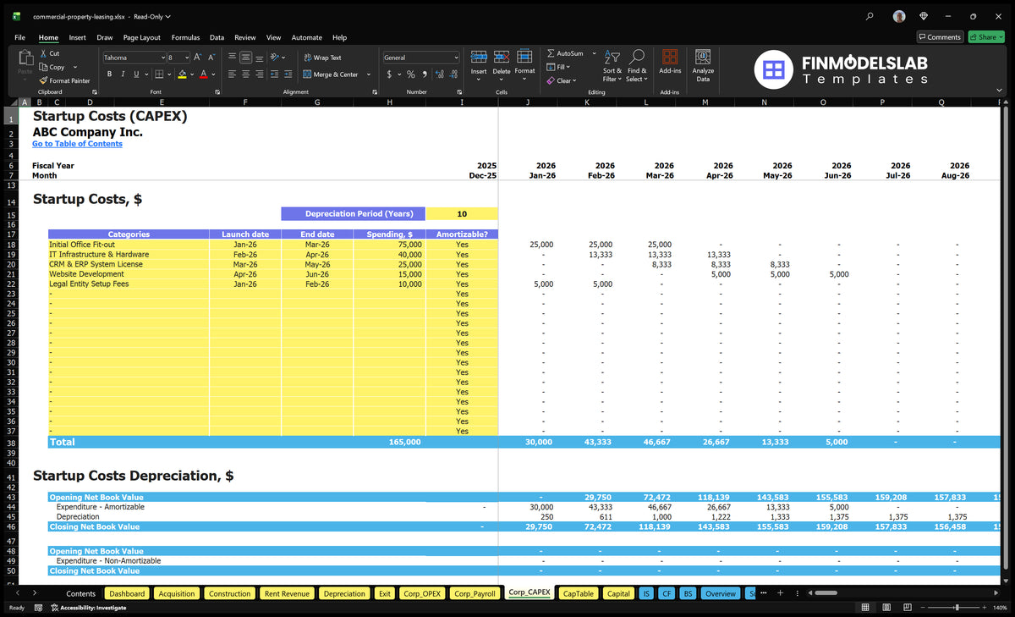Viewport: 1015px width, 617px height.
Task: Open the File menu
Action: [x=19, y=37]
